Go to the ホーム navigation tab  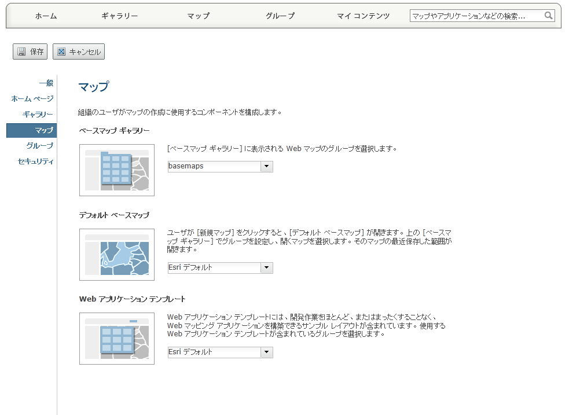(x=46, y=16)
